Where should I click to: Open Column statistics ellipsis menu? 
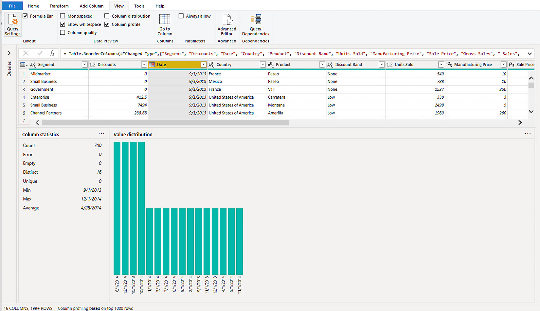[x=101, y=134]
